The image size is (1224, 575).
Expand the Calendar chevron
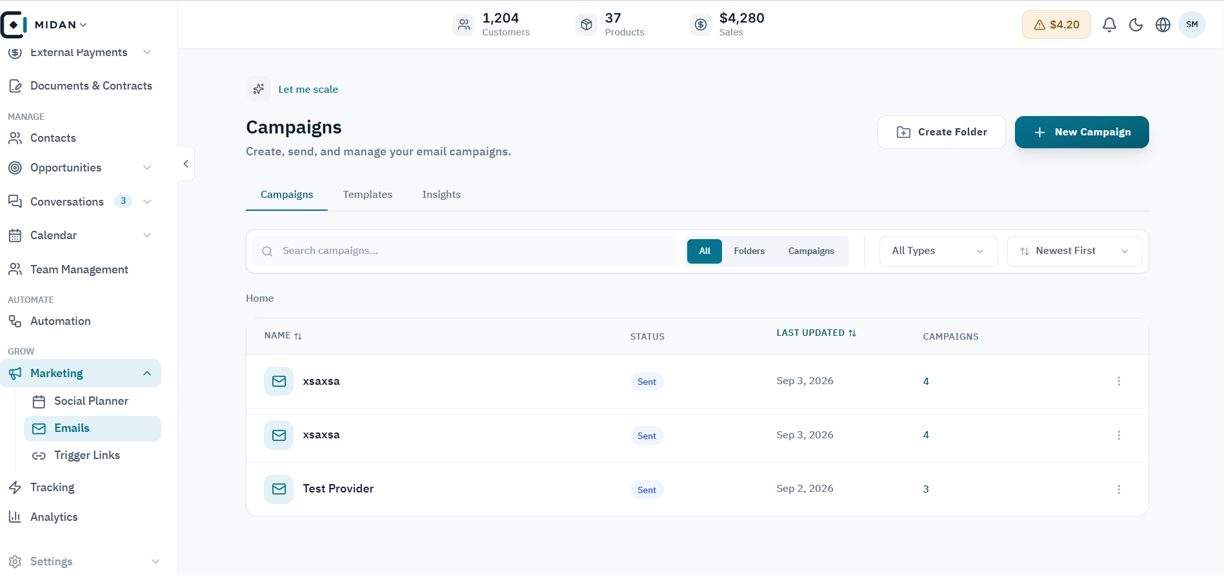[147, 235]
